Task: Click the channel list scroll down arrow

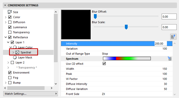Action: pos(56,84)
